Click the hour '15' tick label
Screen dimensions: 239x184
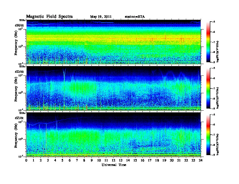tap(135, 160)
